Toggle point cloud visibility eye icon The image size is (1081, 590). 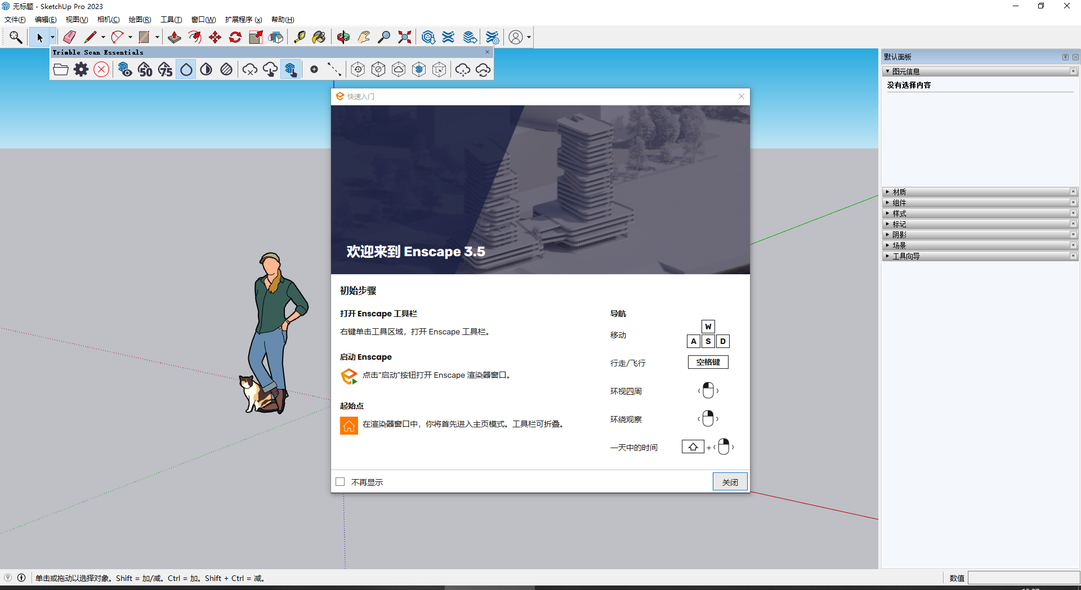pos(125,70)
